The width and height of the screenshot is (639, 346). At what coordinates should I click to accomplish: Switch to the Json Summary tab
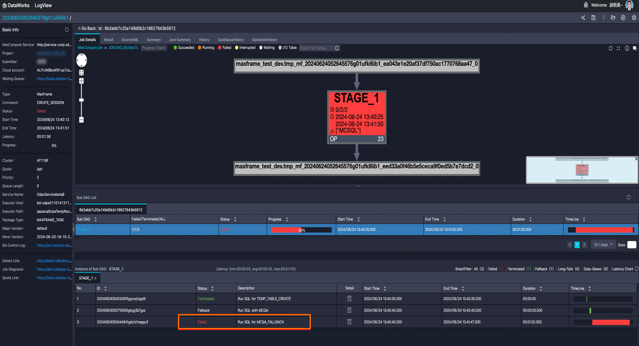click(180, 40)
